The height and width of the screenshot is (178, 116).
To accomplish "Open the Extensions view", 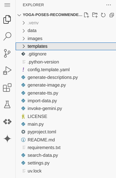I will (x=7, y=87).
